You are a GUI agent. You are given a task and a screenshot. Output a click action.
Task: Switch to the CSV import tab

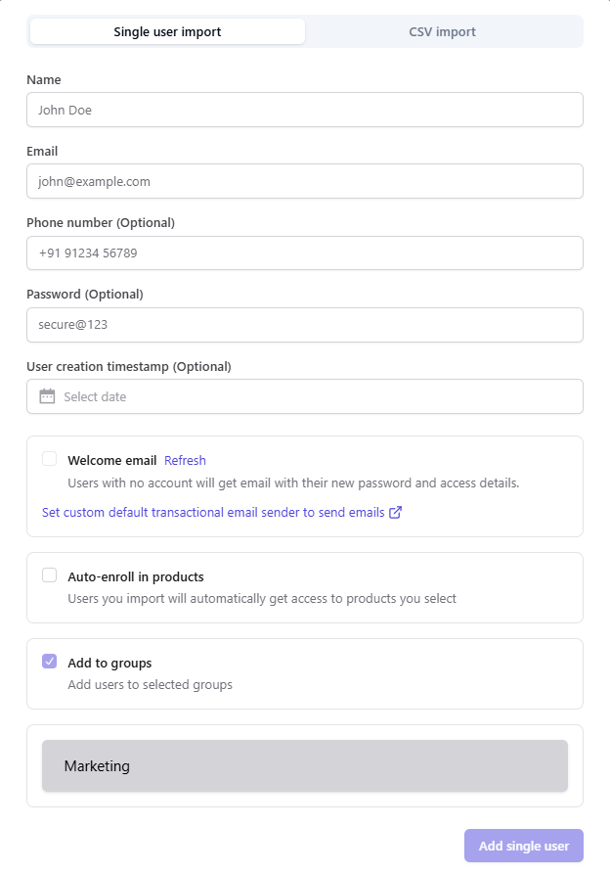[442, 31]
